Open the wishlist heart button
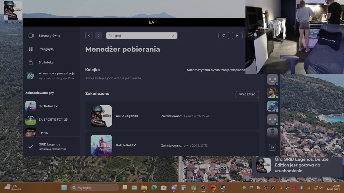This screenshot has width=344, height=193. [x=224, y=35]
